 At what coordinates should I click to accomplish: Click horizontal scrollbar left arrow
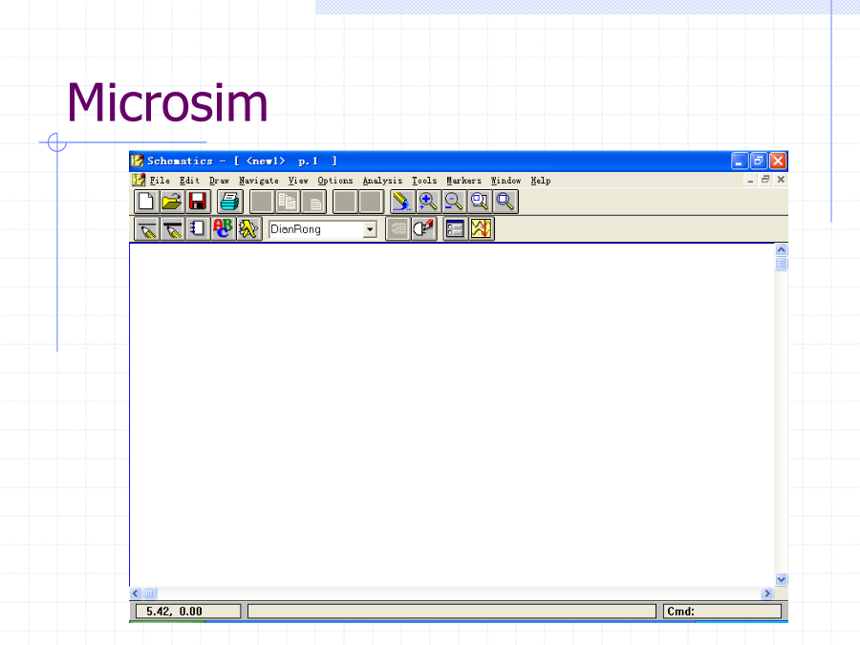136,593
